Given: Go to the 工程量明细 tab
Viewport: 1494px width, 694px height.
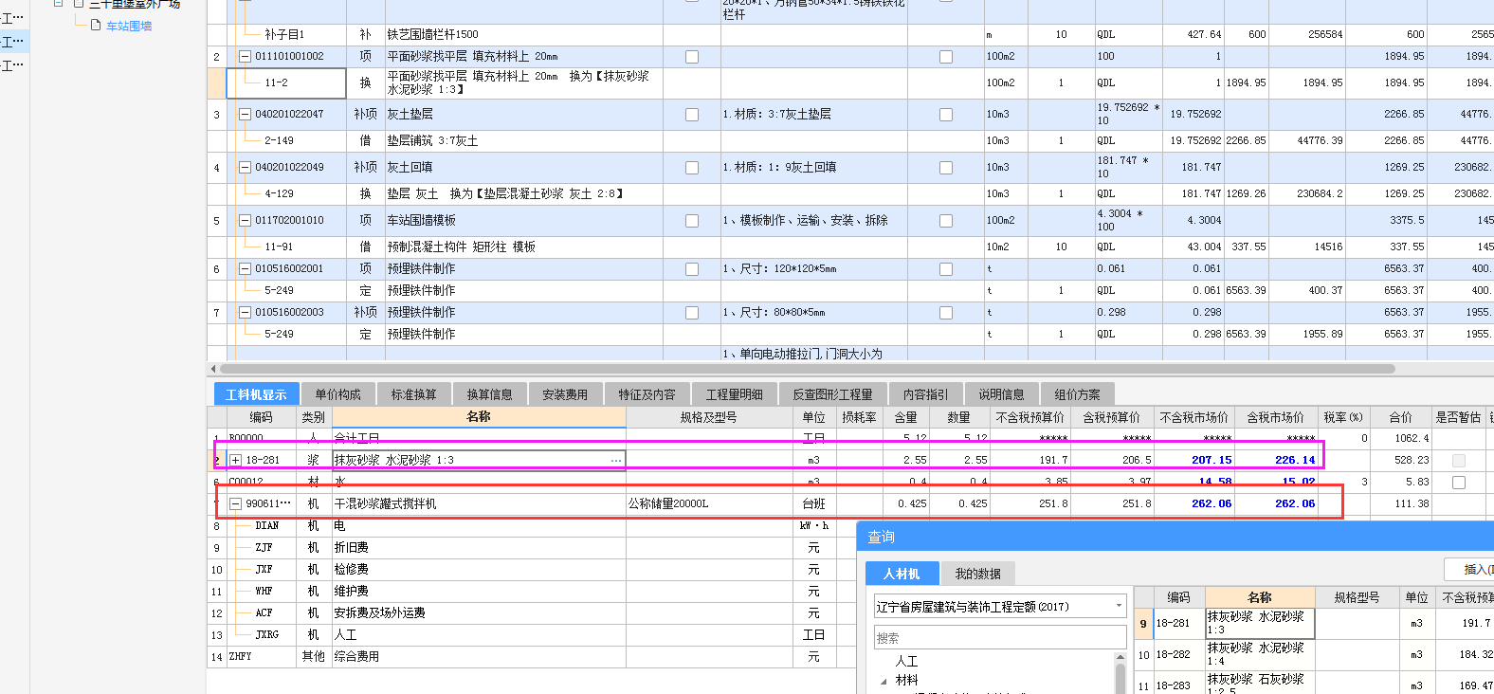Looking at the screenshot, I should 735,394.
